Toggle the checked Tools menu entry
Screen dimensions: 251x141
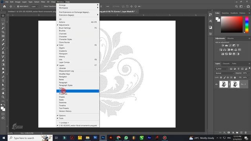(78, 118)
